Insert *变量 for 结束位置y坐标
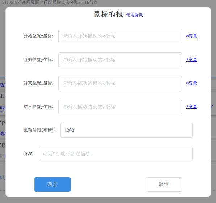 click(x=192, y=106)
